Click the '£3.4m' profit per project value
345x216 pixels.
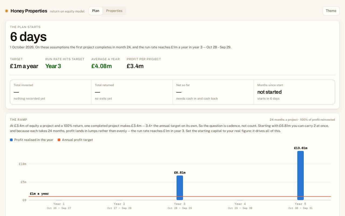[x=135, y=66]
